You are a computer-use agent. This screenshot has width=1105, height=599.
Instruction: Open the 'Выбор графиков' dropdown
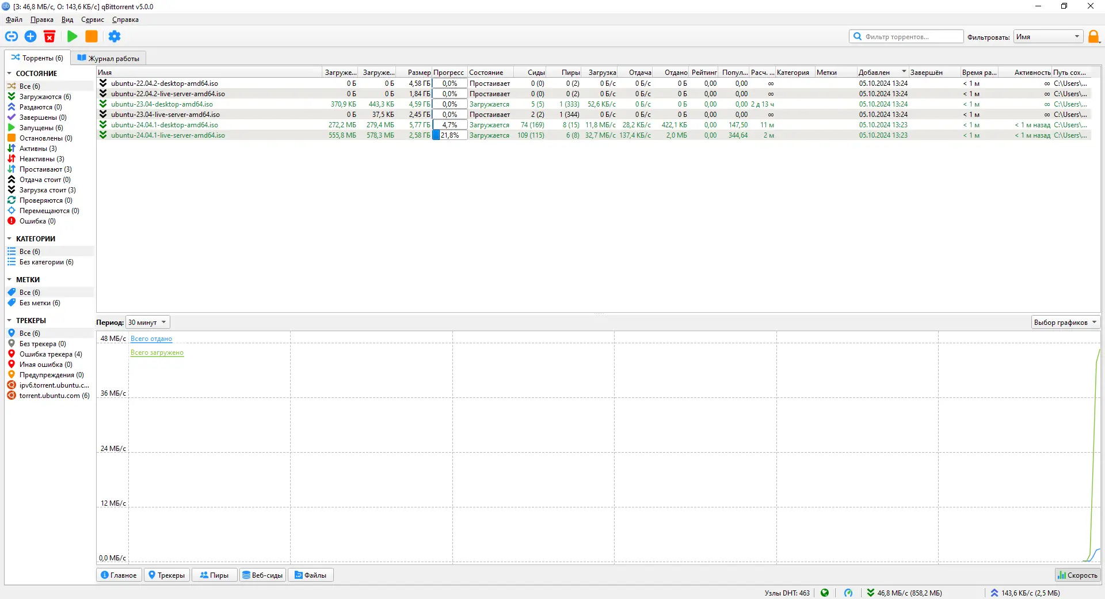pos(1065,323)
